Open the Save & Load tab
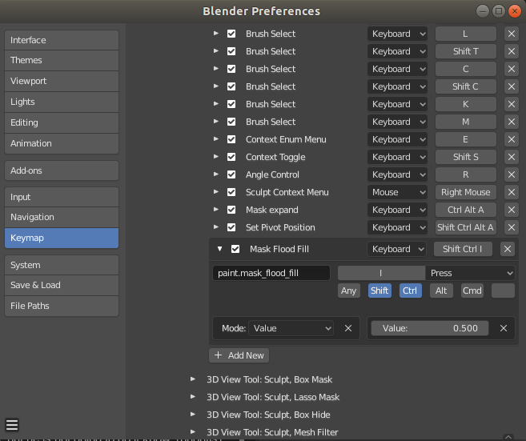 tap(62, 286)
